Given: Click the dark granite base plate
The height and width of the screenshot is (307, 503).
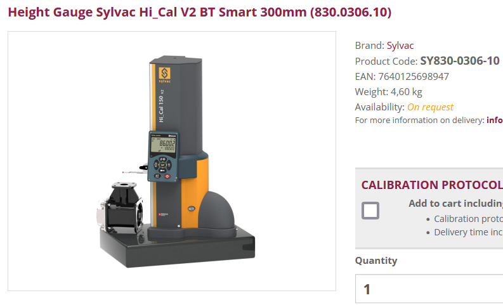Looking at the screenshot, I should click(177, 247).
